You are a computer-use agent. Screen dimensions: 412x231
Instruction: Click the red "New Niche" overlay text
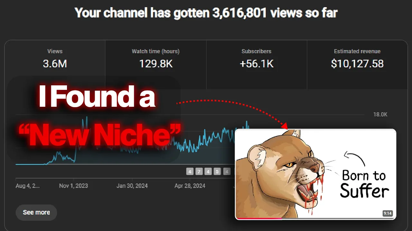coord(100,134)
